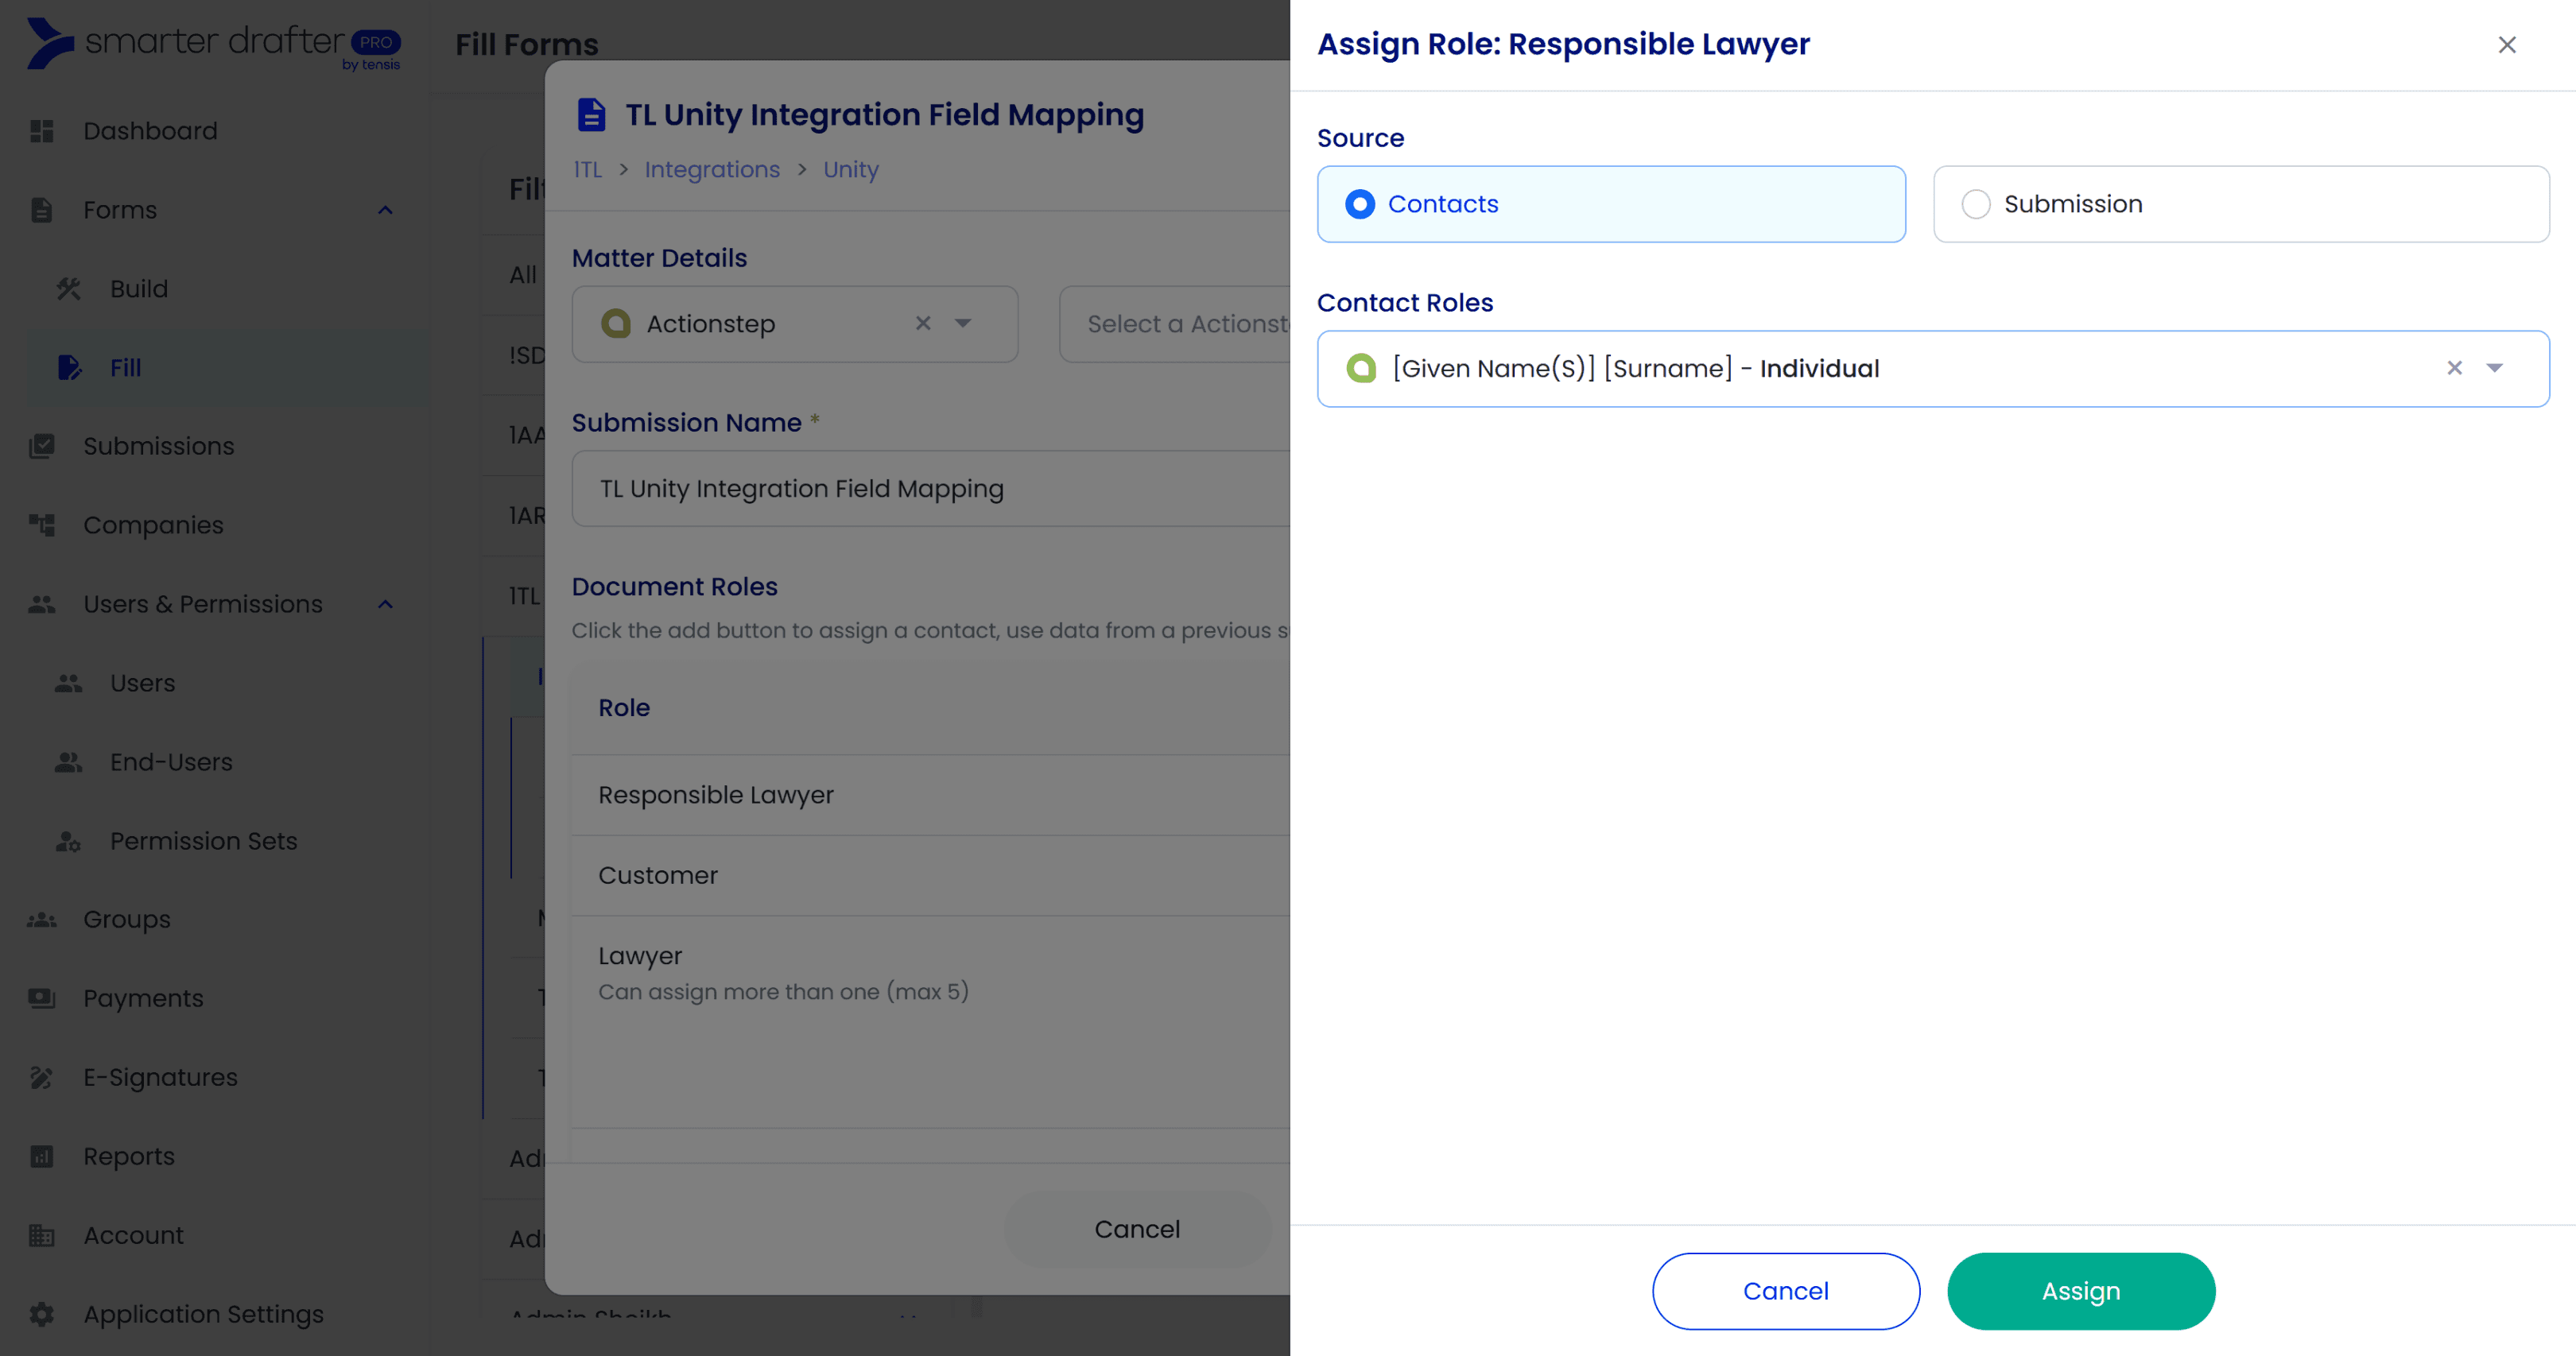Click the E-Signatures icon
The image size is (2576, 1356).
pos(41,1077)
